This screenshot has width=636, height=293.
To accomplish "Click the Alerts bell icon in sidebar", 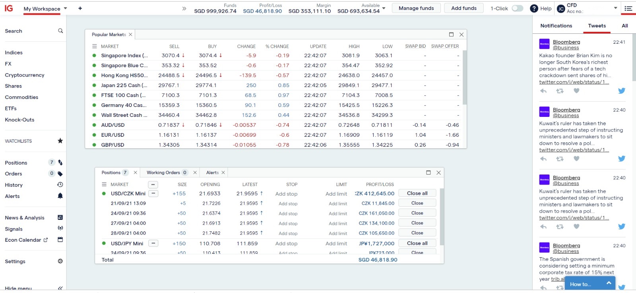I will [60, 196].
